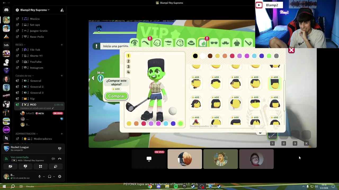Pick the dark blue skin color swatch below character
The image size is (339, 190).
click(x=173, y=123)
